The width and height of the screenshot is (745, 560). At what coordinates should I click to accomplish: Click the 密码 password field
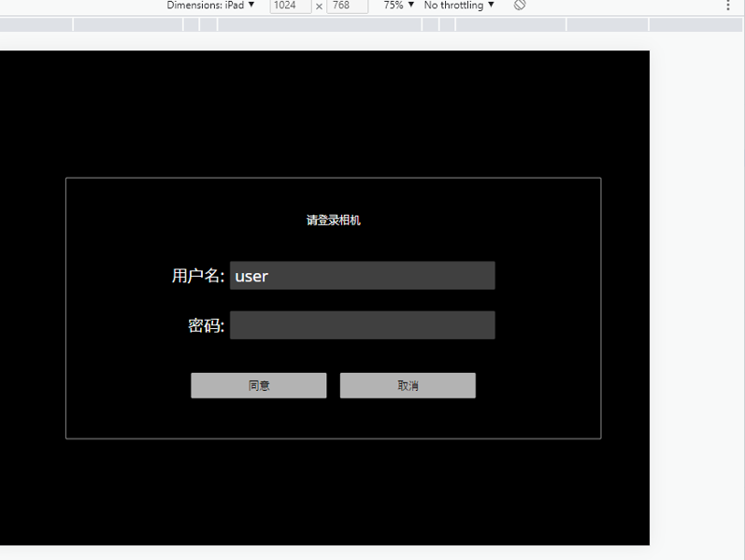(363, 325)
